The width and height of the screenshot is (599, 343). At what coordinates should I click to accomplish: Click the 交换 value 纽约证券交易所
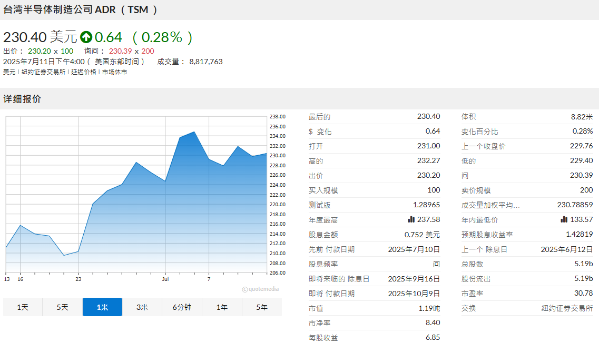(567, 308)
